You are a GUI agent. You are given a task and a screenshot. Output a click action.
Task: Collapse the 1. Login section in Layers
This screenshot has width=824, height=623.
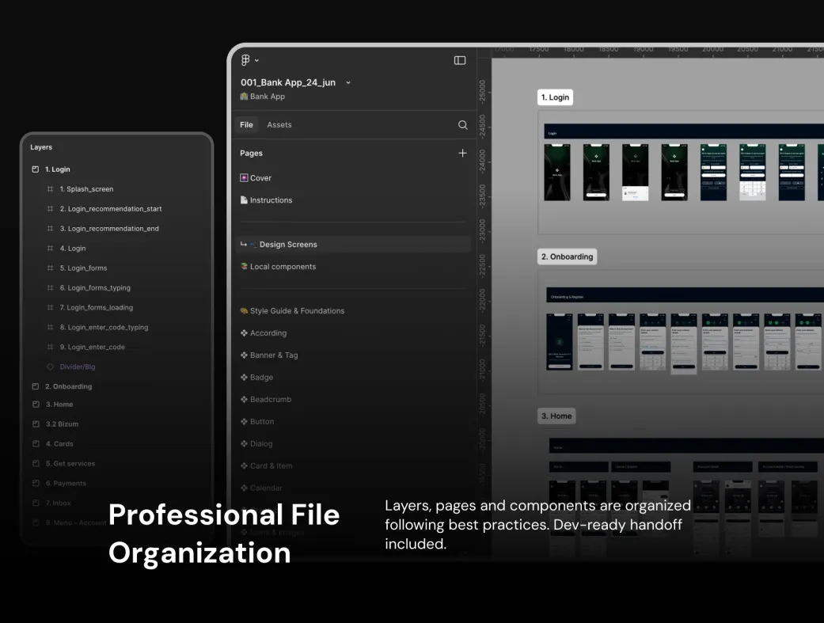click(x=35, y=169)
